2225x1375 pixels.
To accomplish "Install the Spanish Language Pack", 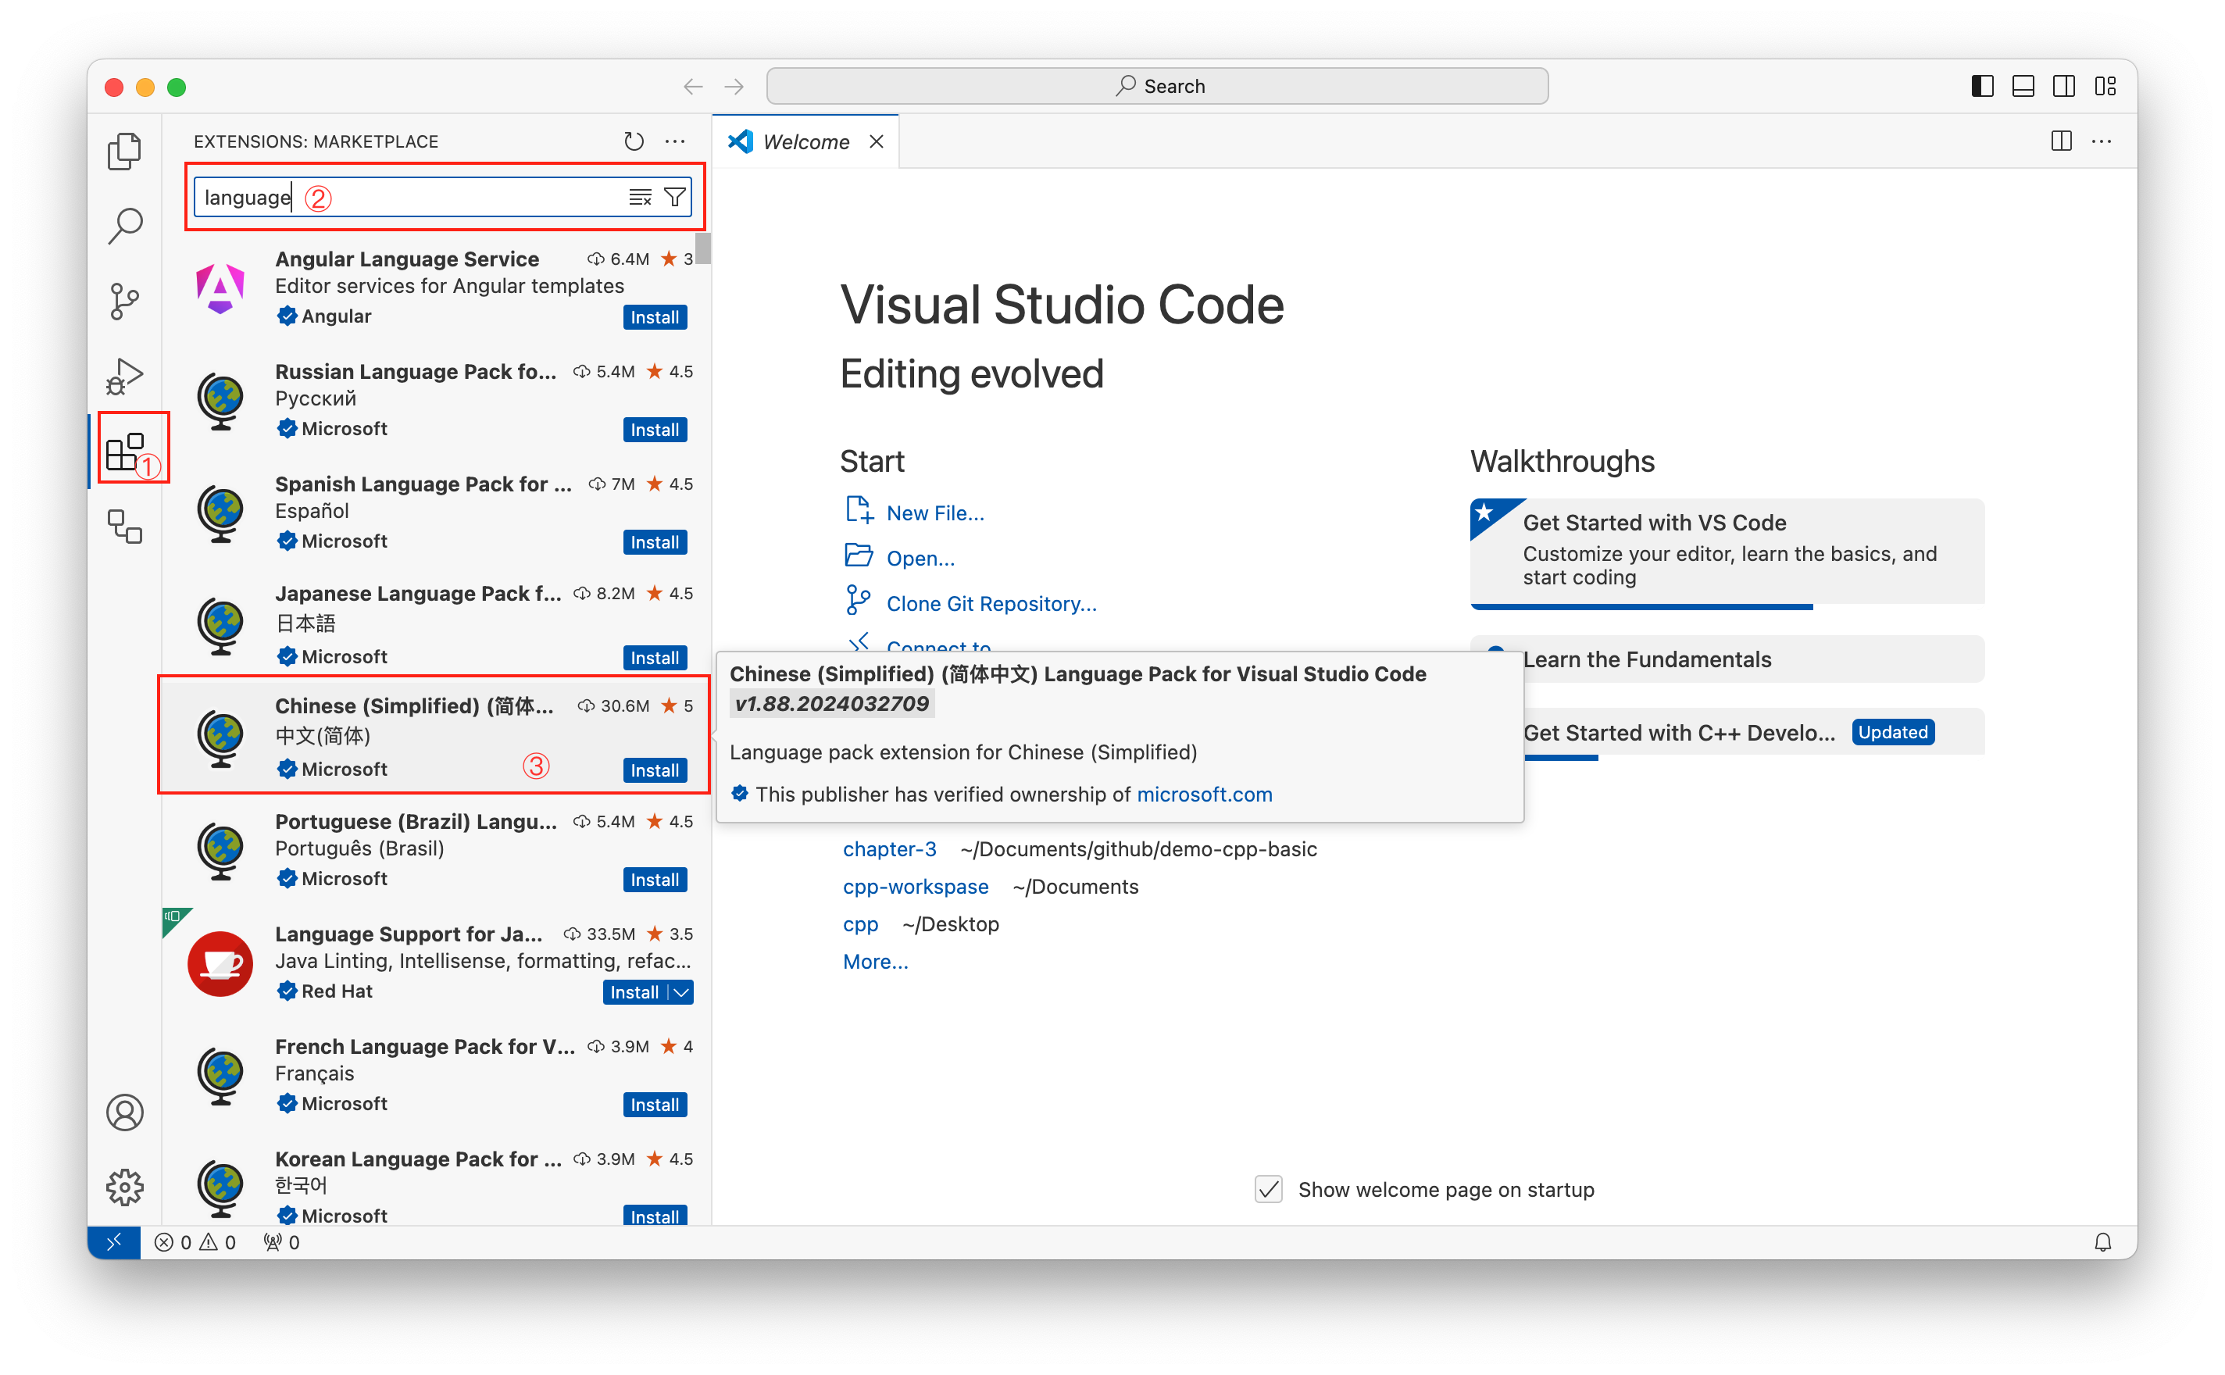I will pyautogui.click(x=654, y=543).
